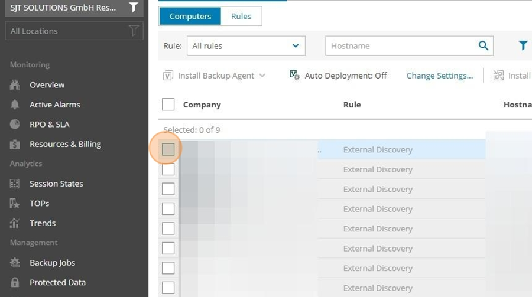Screen dimensions: 532x297
Task: Open Resources & Billing
Action: tap(65, 144)
